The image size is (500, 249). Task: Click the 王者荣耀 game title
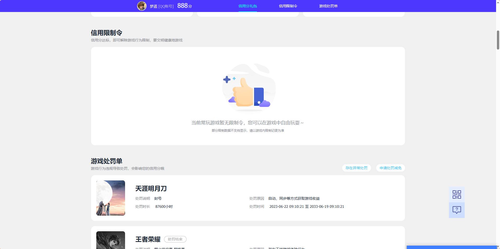[x=148, y=239]
